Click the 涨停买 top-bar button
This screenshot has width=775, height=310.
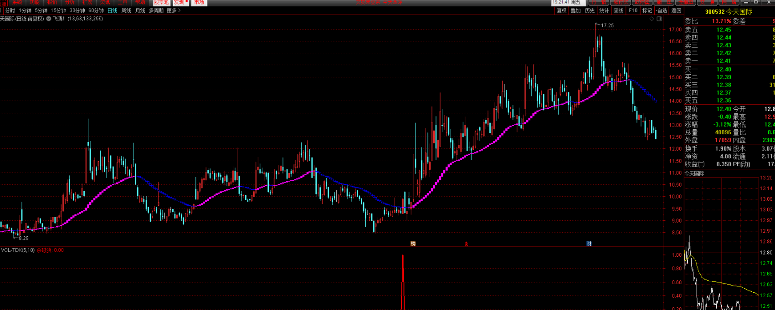[621, 2]
